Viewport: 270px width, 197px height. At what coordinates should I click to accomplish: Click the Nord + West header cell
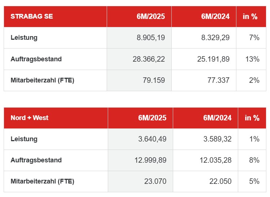tap(30, 118)
